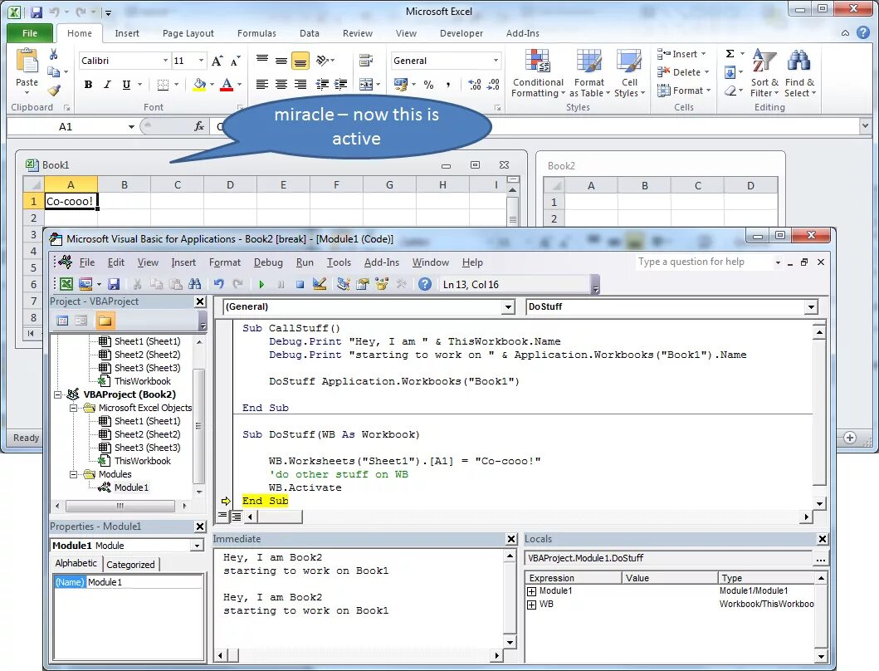Open Object Browser icon in VBA toolbar
879x671 pixels.
[382, 285]
